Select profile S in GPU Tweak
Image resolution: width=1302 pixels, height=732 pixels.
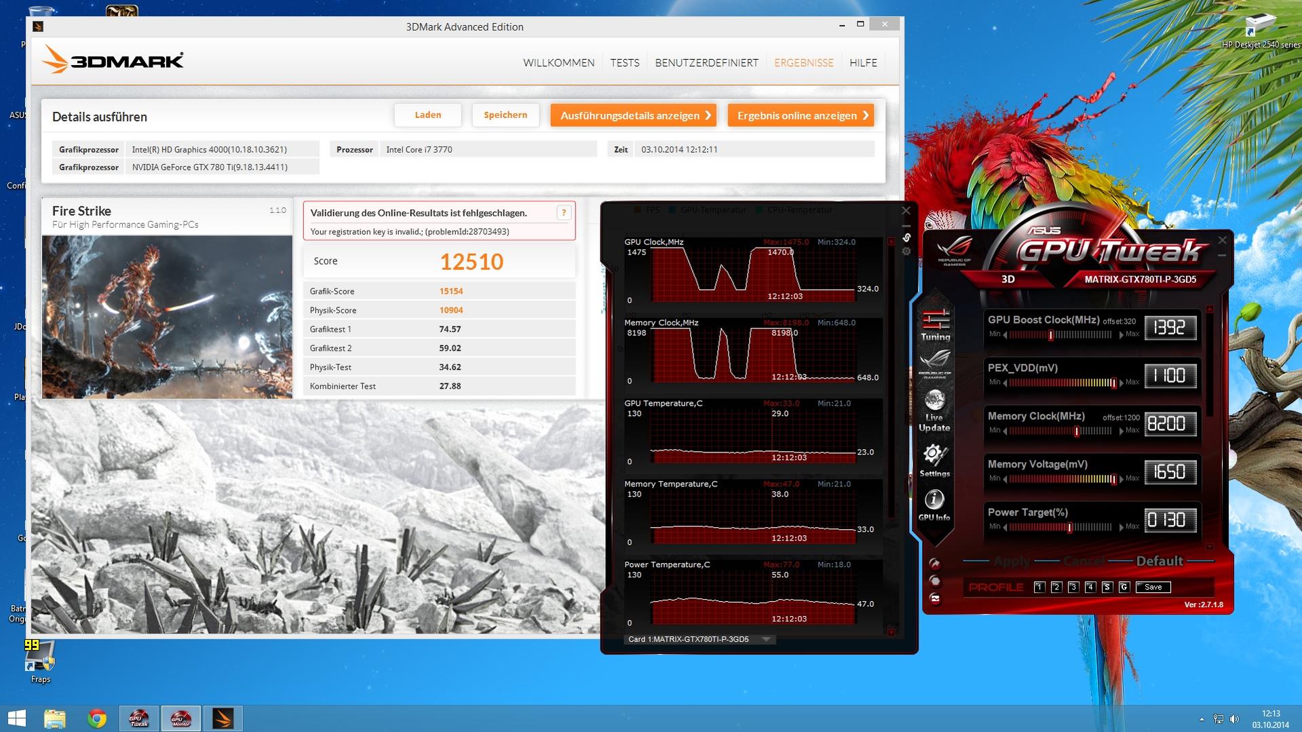click(x=1107, y=587)
